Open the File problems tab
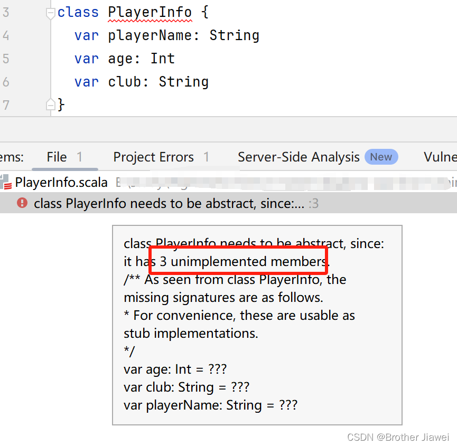Image resolution: width=457 pixels, height=446 pixels. click(x=64, y=157)
